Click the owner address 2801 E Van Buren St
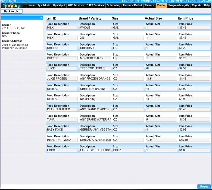 (x=15, y=45)
